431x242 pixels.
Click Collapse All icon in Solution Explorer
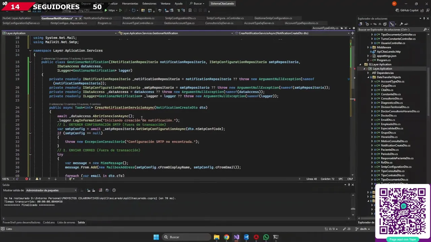click(x=380, y=24)
